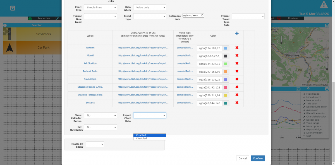Open top-left header dropdown arrow icon

coord(13,8)
